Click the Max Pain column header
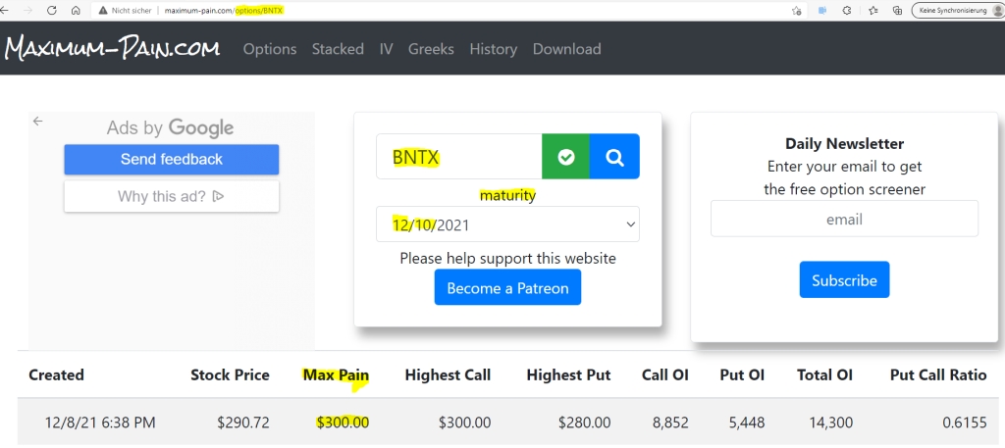Viewport: 1005px width, 448px height. (x=336, y=375)
